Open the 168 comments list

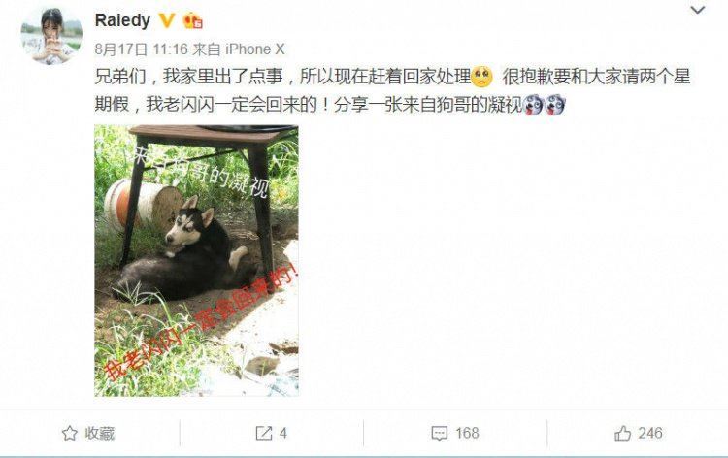pyautogui.click(x=467, y=433)
